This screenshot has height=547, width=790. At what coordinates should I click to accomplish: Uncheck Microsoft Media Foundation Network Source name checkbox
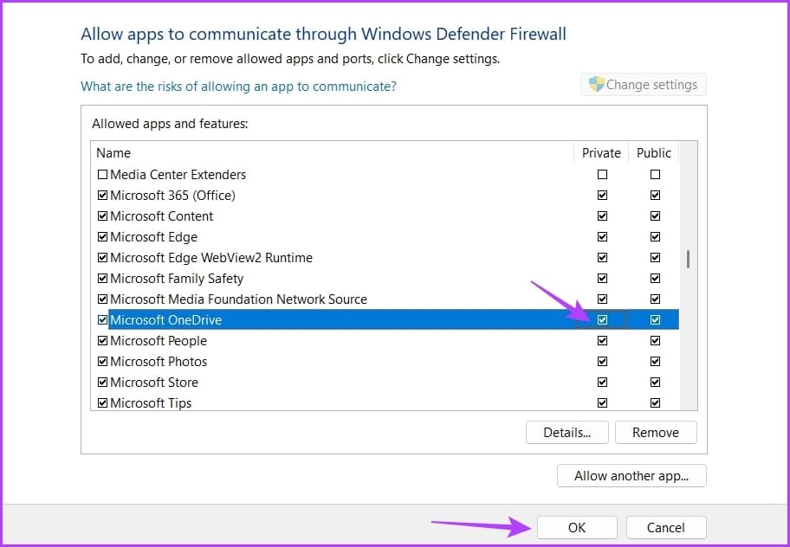(102, 299)
